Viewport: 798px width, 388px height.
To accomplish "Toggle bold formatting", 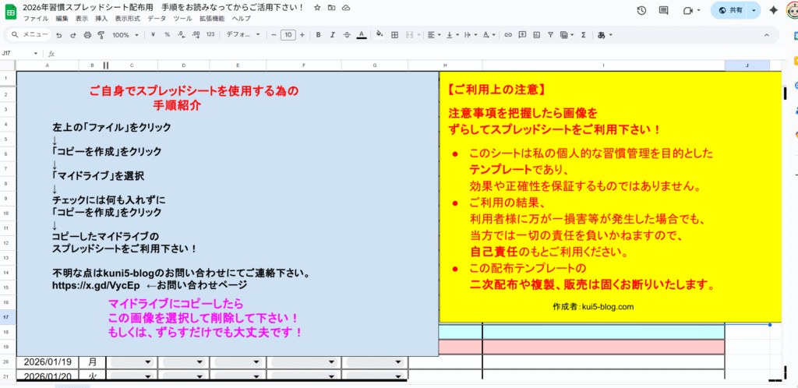I will (x=316, y=35).
